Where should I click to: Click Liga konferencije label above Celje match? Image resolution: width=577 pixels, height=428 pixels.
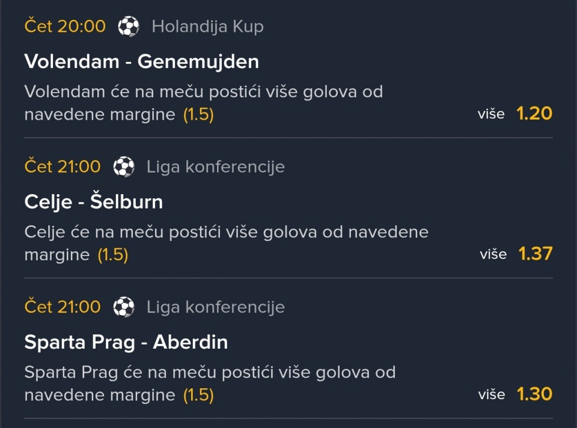(x=215, y=167)
